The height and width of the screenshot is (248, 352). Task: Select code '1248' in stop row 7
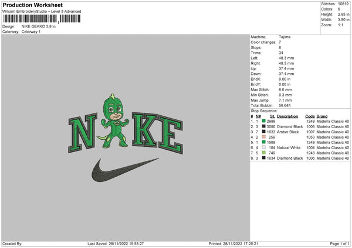click(x=310, y=153)
